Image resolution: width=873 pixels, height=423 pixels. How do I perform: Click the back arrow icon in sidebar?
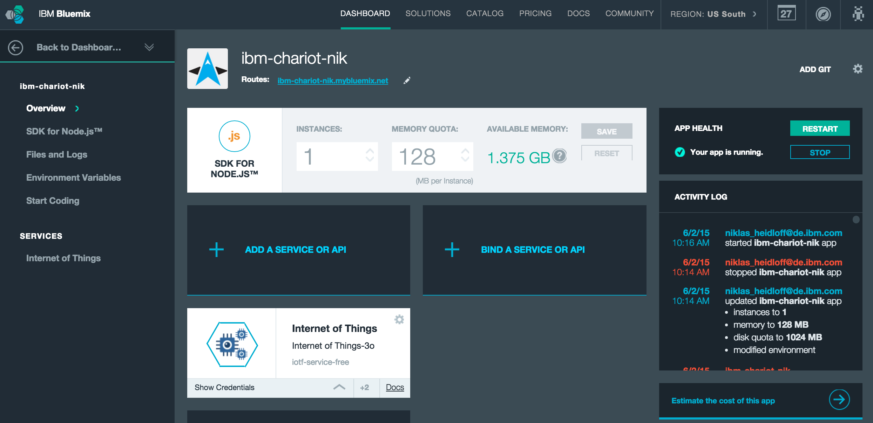(16, 48)
